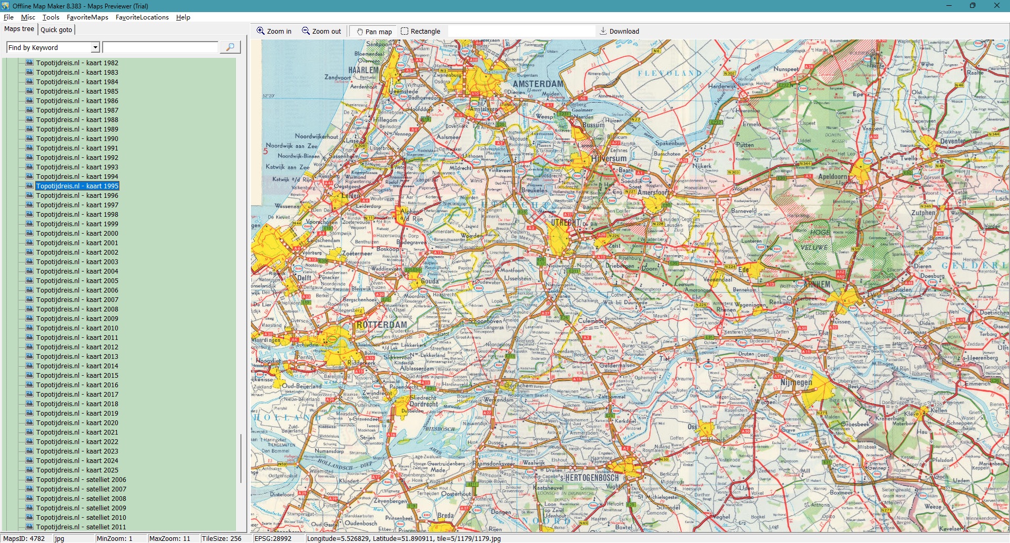
Task: Select Topotijdreis.nl - kaart 2000
Action: pos(77,233)
